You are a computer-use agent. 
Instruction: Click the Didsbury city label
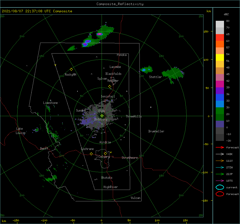[101, 119]
